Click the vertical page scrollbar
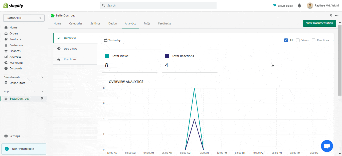 tap(340, 60)
